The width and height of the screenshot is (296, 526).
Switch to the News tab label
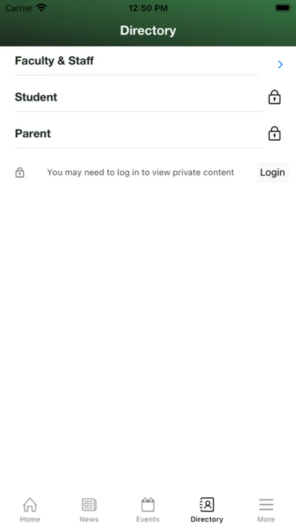(x=89, y=520)
